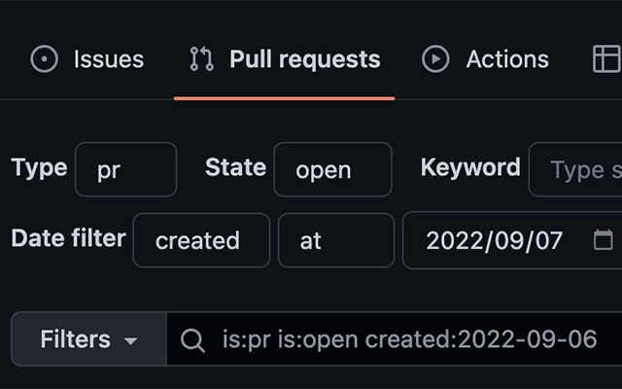Click the 2022/09/07 date input
Image resolution: width=622 pixels, height=389 pixels.
click(x=494, y=240)
